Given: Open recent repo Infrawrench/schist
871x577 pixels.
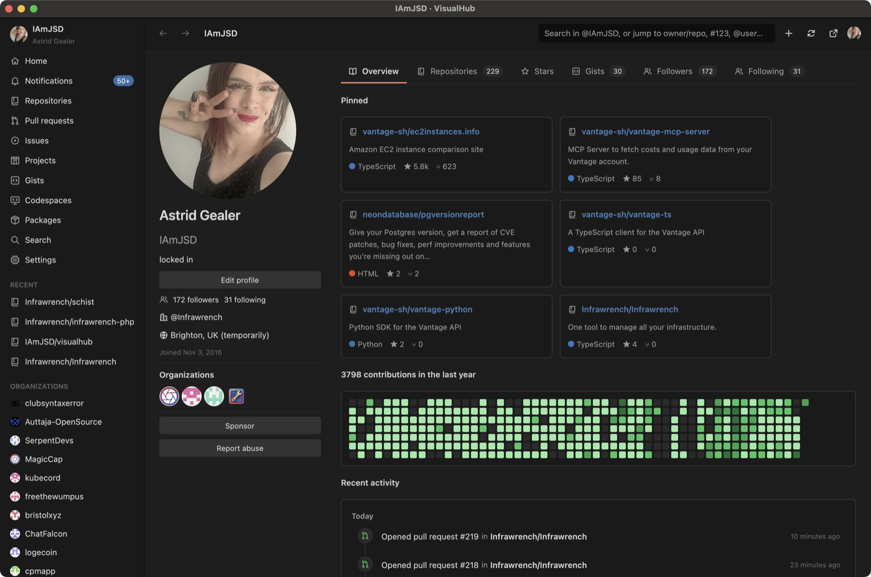Looking at the screenshot, I should [72, 302].
